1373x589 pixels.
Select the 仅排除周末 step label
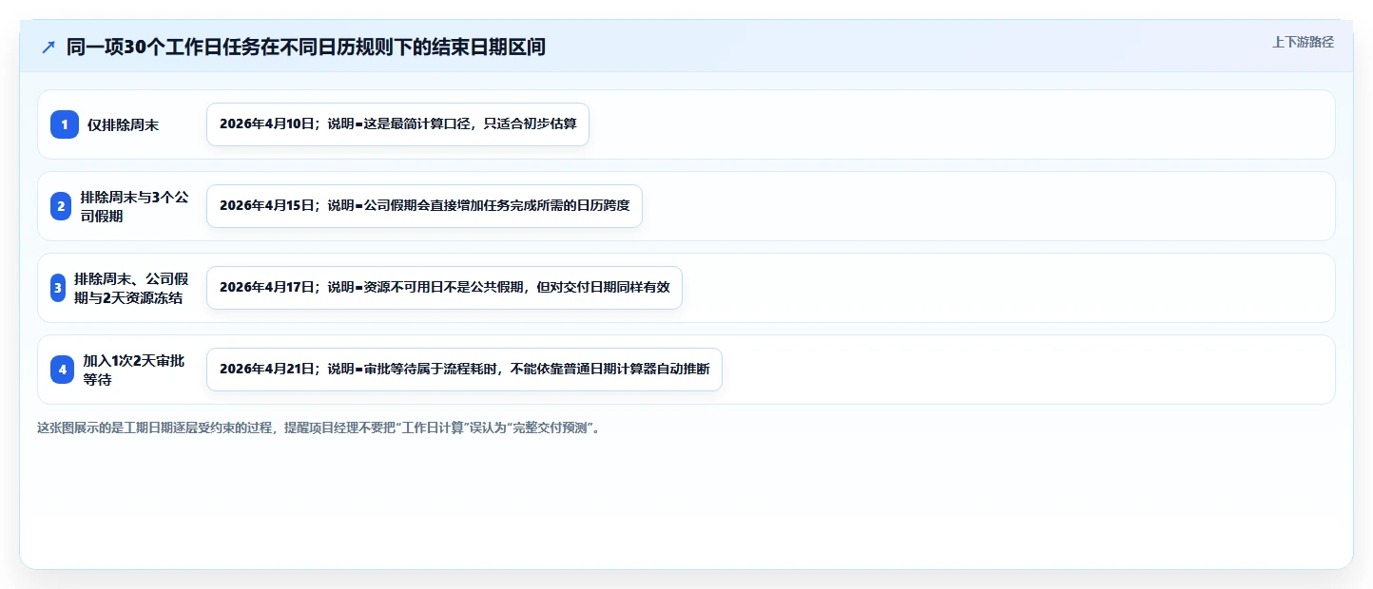pyautogui.click(x=123, y=124)
